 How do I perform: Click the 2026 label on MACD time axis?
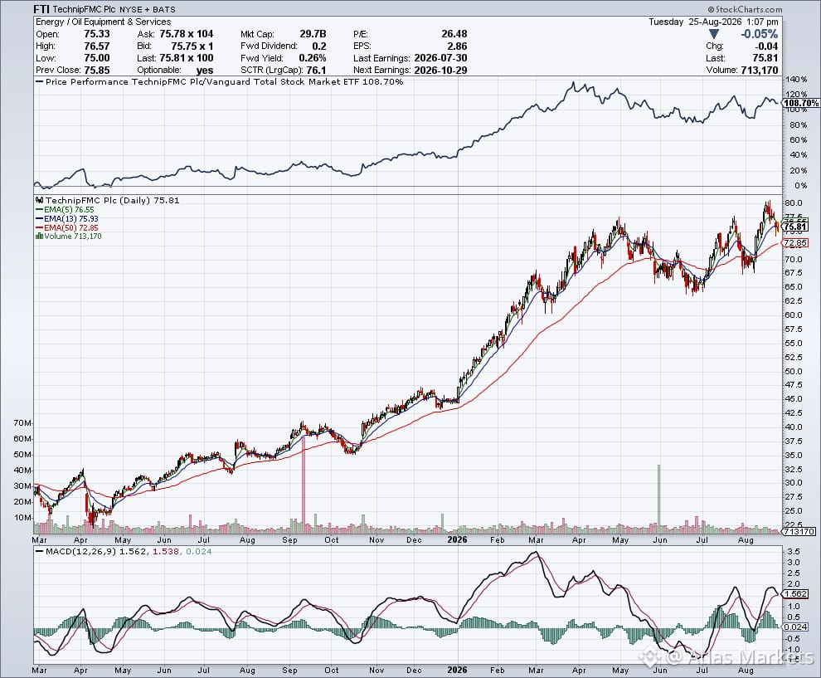(x=457, y=670)
